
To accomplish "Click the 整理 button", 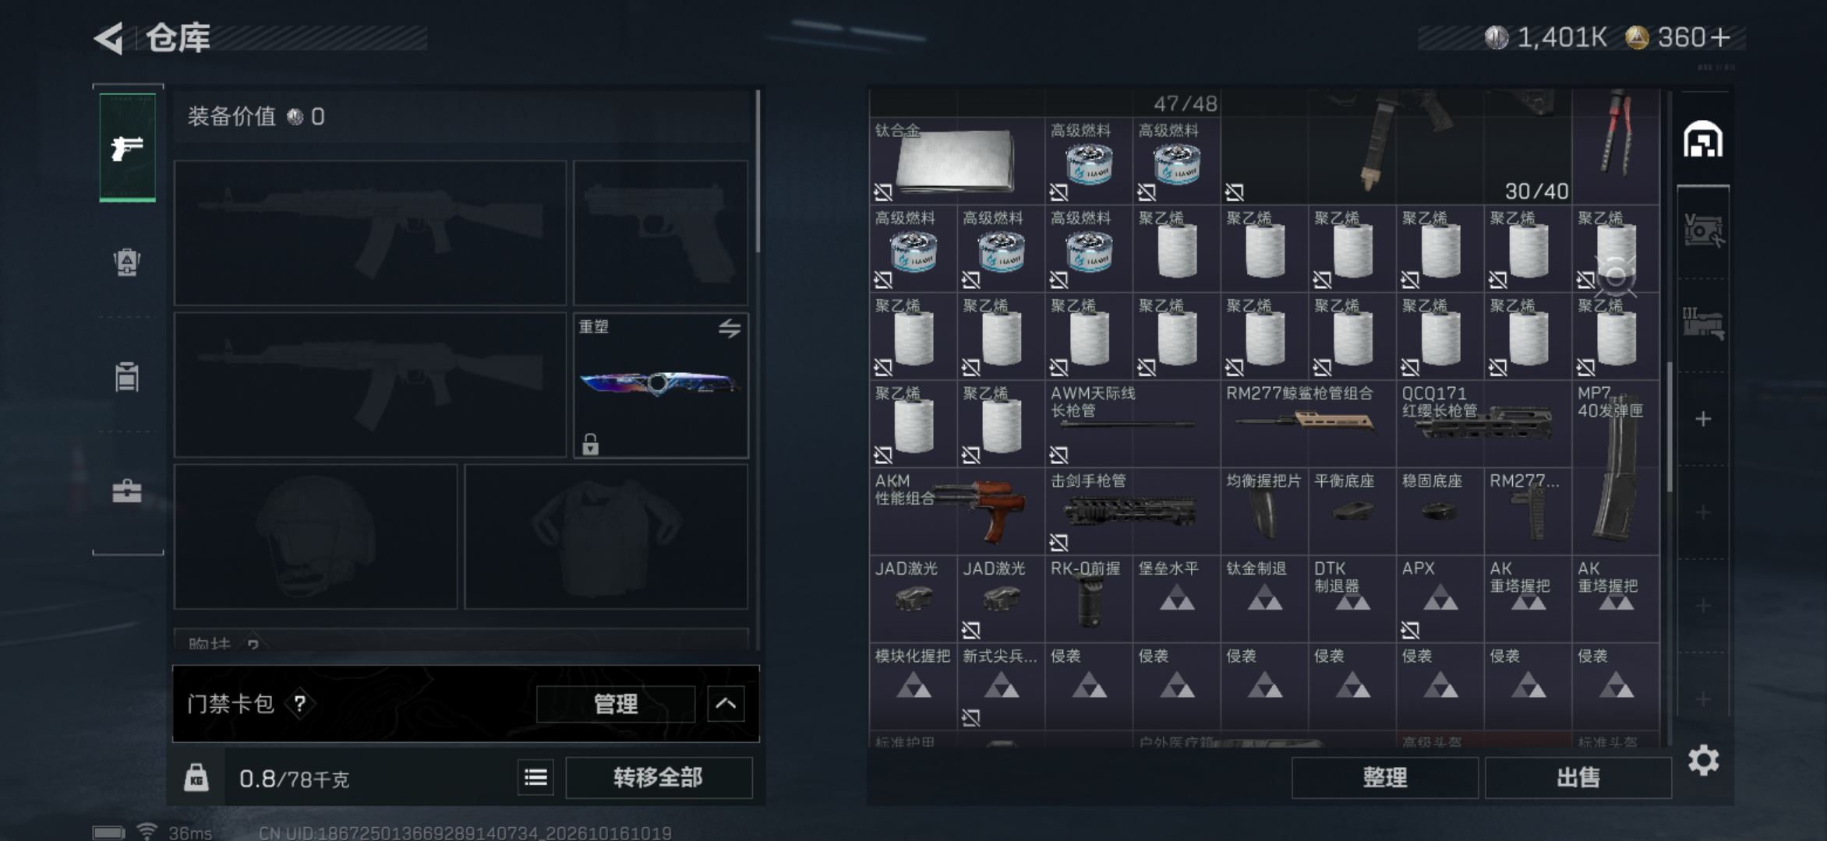I will click(x=1385, y=777).
